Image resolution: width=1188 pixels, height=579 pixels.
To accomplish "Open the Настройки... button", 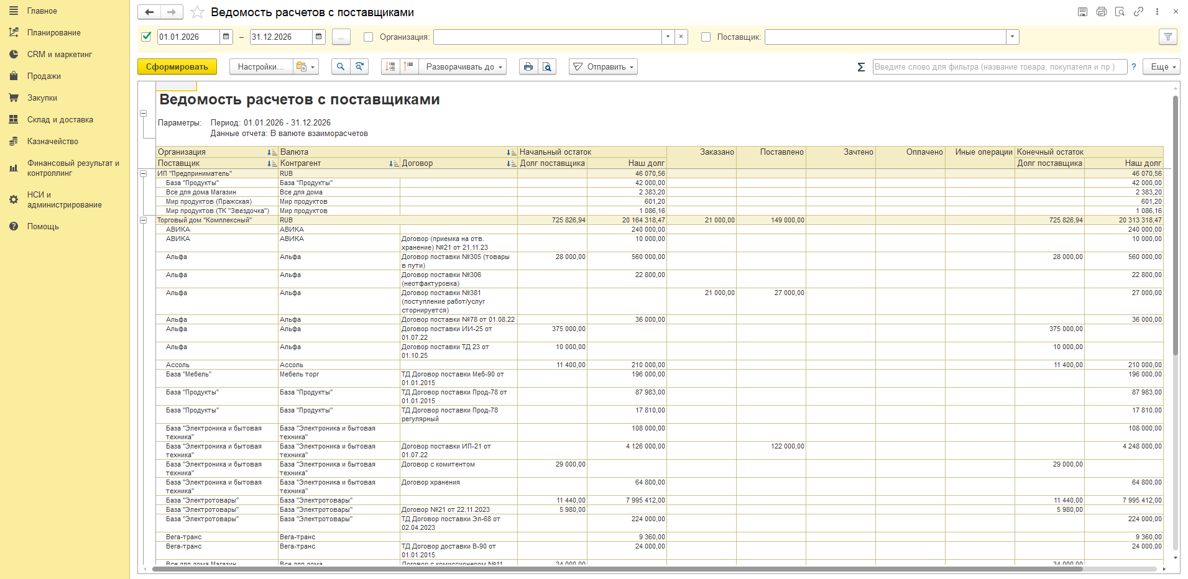I will pyautogui.click(x=261, y=67).
